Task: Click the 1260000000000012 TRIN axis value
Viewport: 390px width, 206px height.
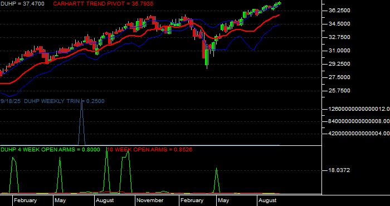Action: pos(359,109)
